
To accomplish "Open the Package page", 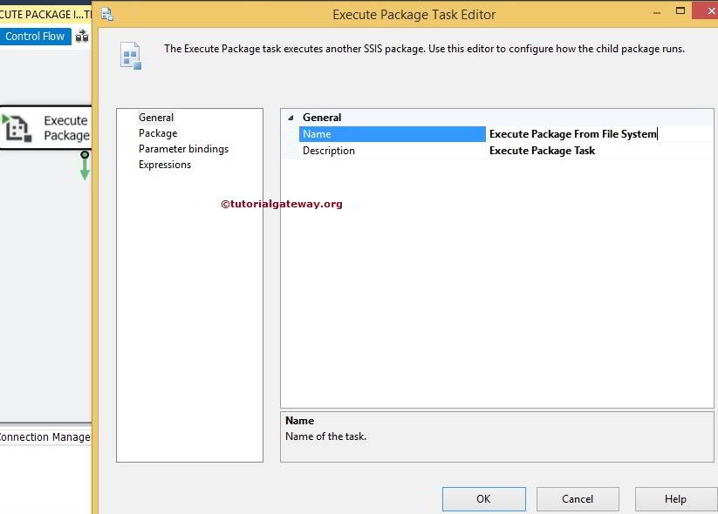I will point(158,133).
